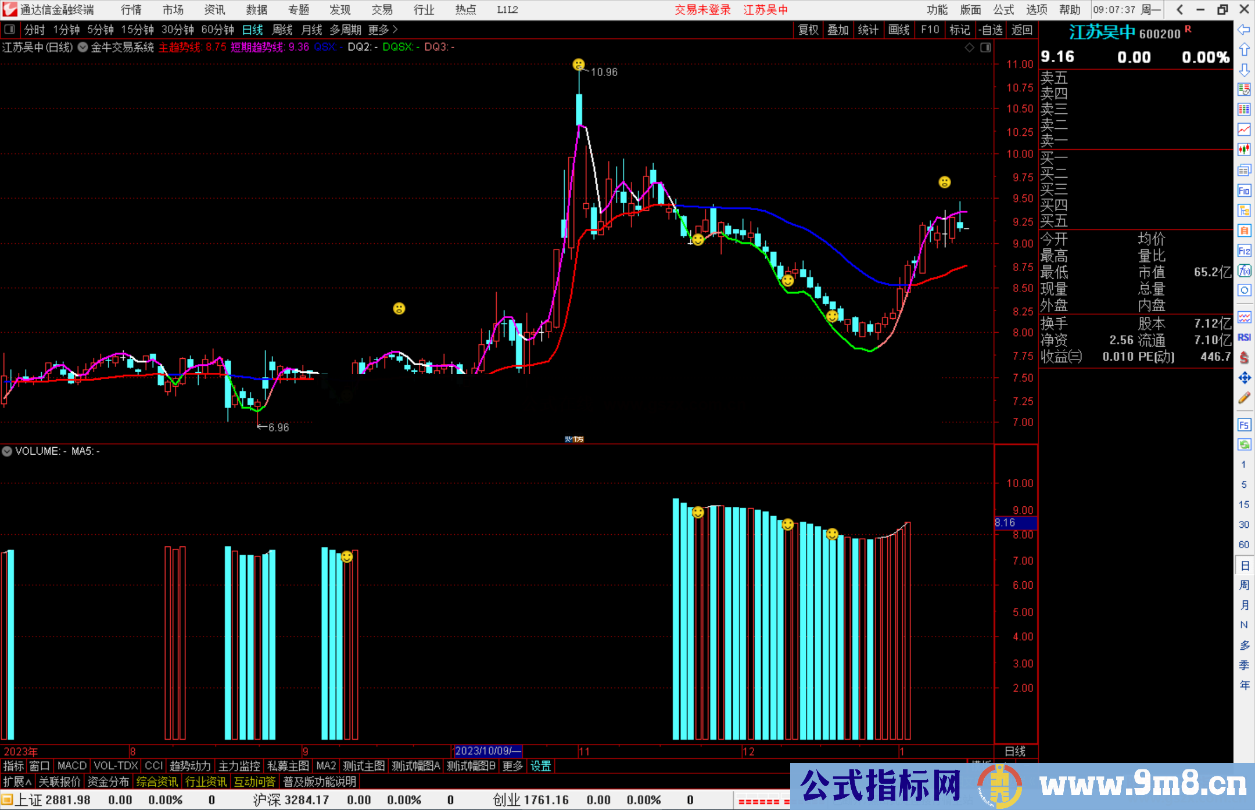Click the F12 simulated trading icon

coord(1245,251)
